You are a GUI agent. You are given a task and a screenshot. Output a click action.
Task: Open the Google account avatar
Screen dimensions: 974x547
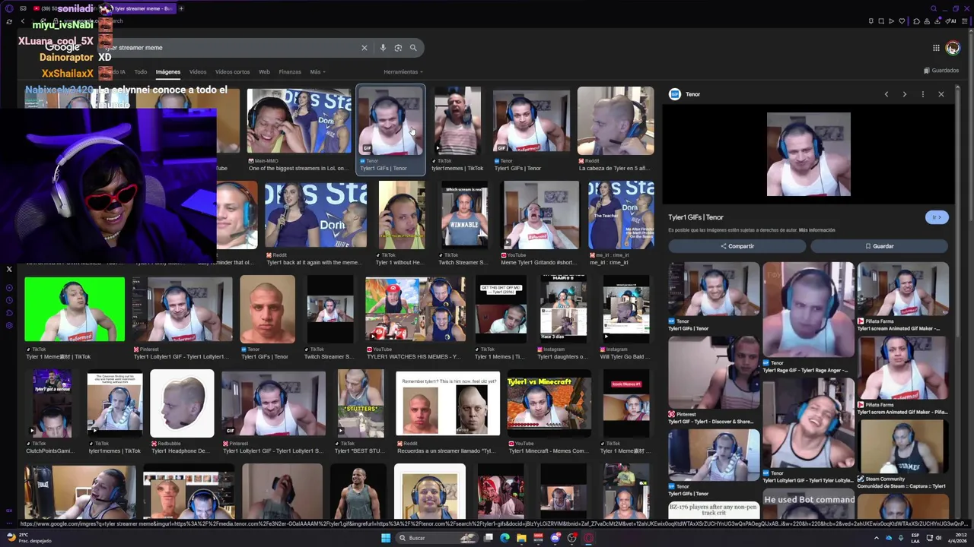tap(953, 48)
